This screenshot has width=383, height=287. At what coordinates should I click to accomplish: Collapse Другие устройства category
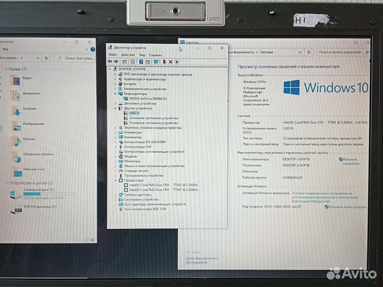tap(115, 108)
